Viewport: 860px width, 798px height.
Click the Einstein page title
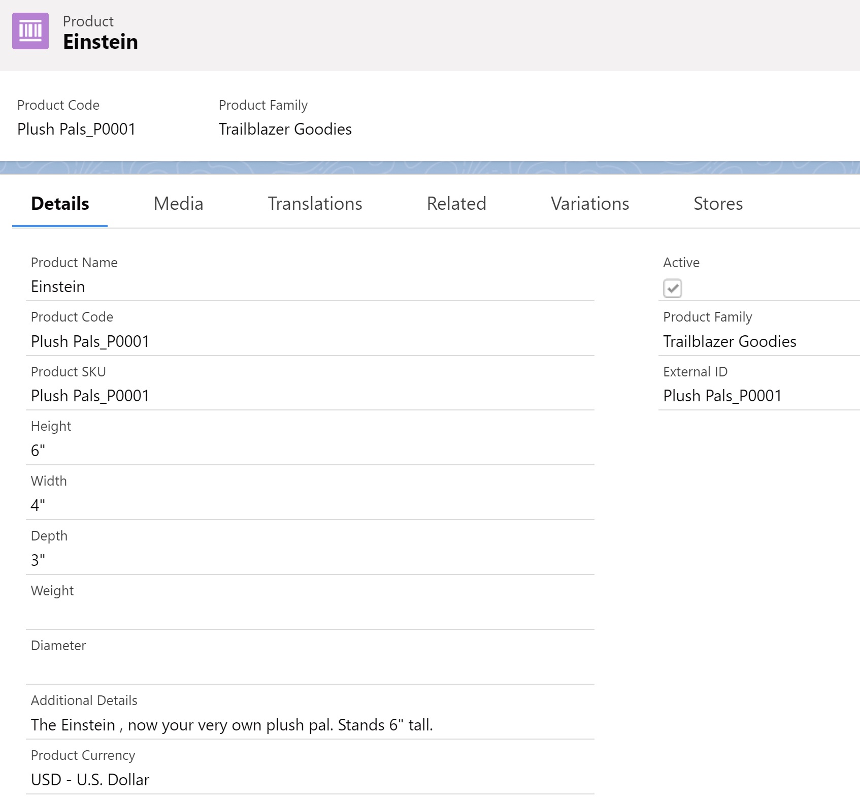coord(101,42)
